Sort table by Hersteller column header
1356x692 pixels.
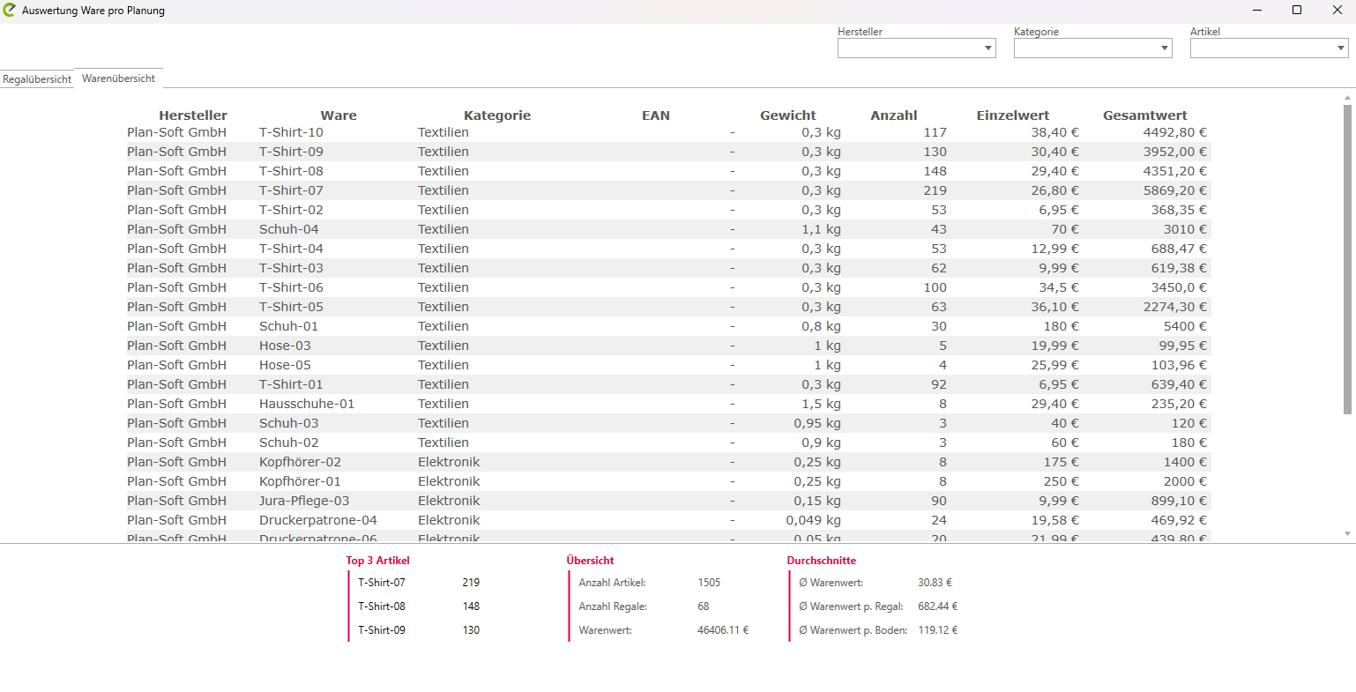click(x=192, y=115)
